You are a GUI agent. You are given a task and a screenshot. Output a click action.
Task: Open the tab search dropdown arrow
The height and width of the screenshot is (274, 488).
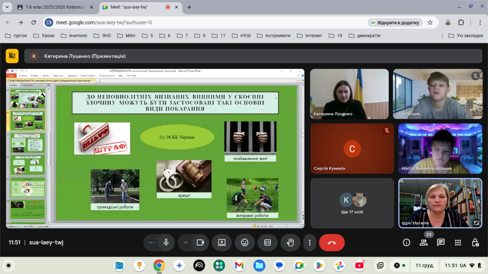pyautogui.click(x=7, y=7)
